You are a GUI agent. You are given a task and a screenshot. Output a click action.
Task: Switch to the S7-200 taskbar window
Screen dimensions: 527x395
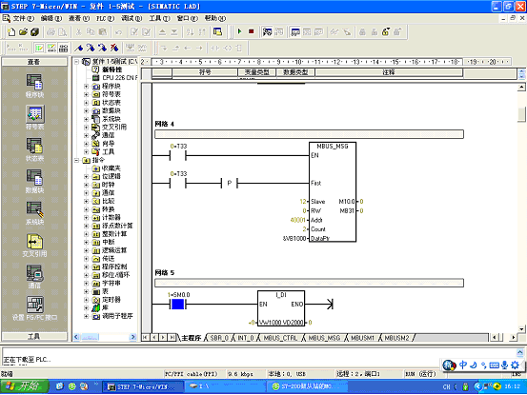(x=307, y=386)
